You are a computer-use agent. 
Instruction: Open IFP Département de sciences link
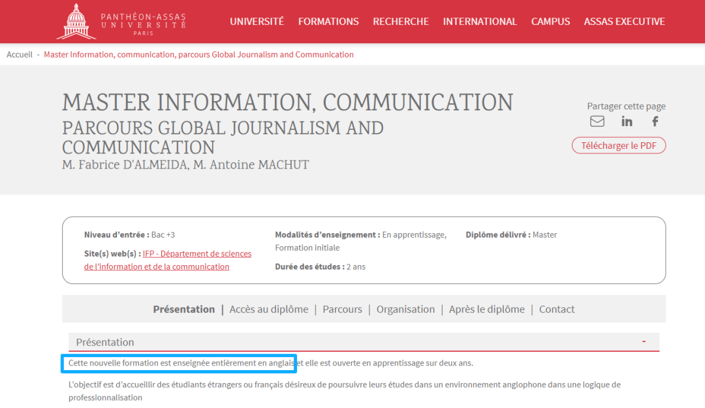[x=168, y=260]
